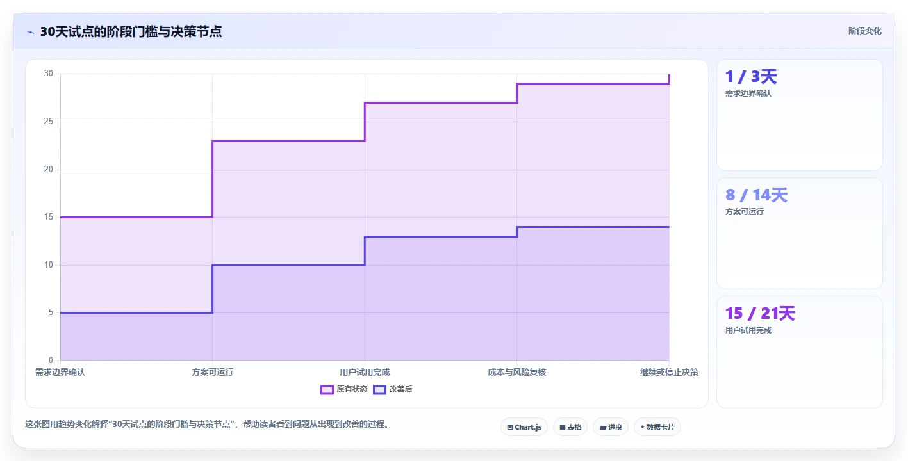Click the Chart.js tag pill
Screen dimensions: 908x461
click(524, 427)
